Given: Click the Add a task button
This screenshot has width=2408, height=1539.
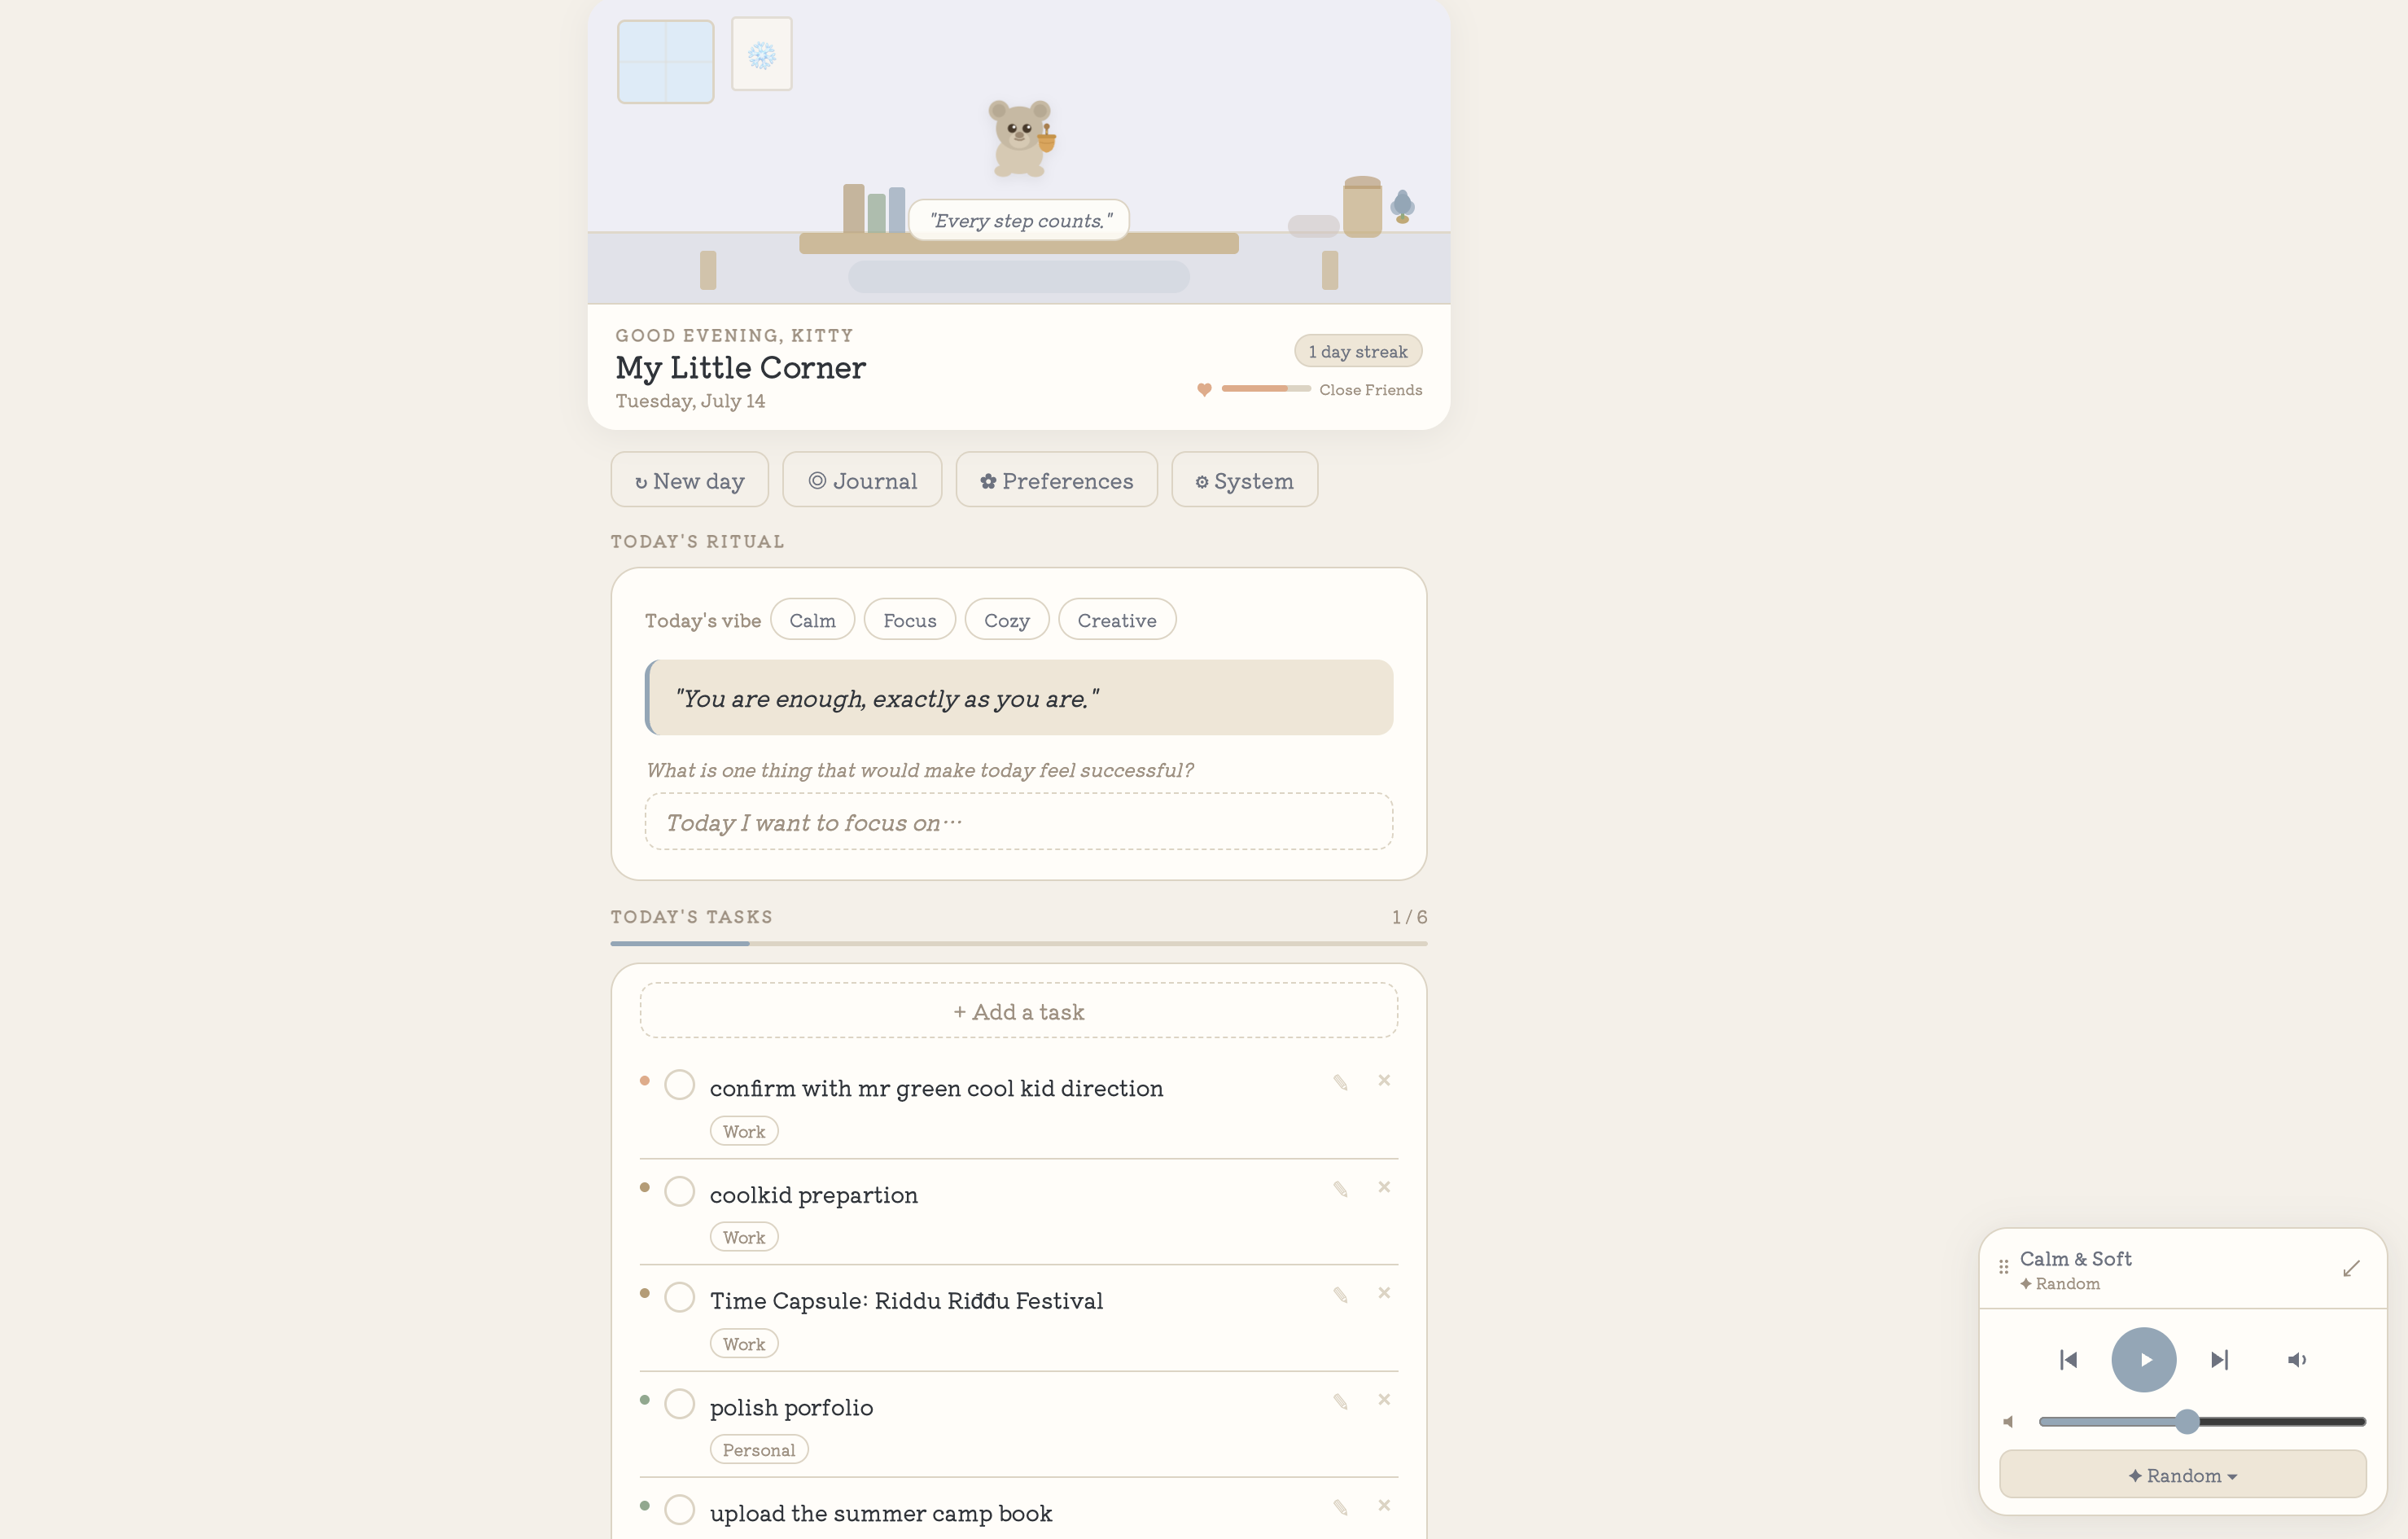Looking at the screenshot, I should pyautogui.click(x=1018, y=1011).
